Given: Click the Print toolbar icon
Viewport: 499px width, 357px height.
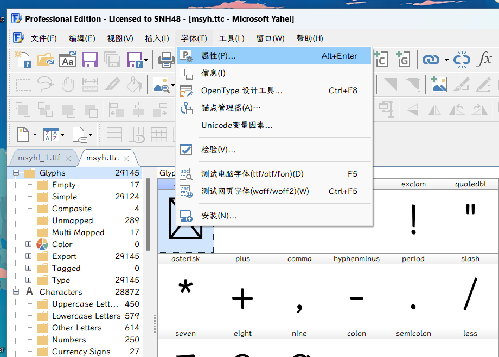Looking at the screenshot, I should point(166,60).
